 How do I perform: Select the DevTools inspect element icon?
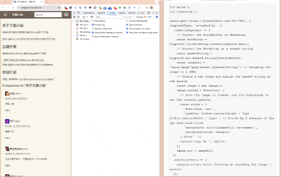(x=74, y=13)
